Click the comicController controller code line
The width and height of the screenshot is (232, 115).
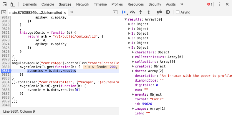pyautogui.click(x=65, y=82)
